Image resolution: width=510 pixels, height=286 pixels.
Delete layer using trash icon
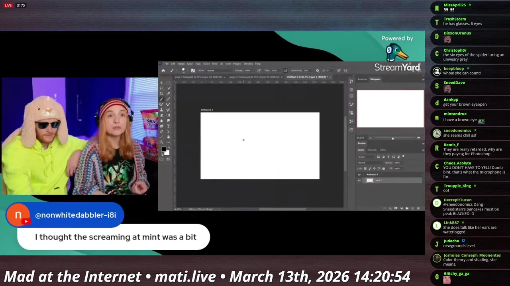click(418, 208)
